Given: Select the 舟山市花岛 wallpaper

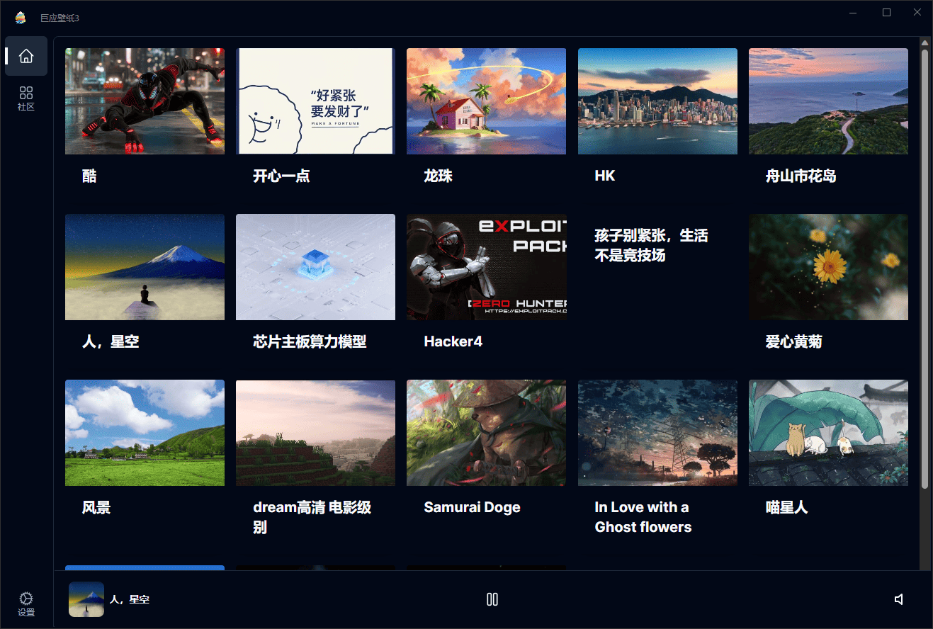Looking at the screenshot, I should pos(828,101).
